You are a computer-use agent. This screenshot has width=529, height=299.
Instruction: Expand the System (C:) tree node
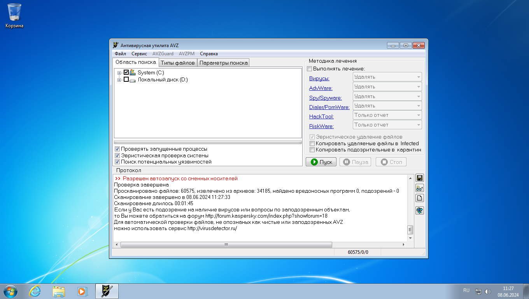[119, 73]
